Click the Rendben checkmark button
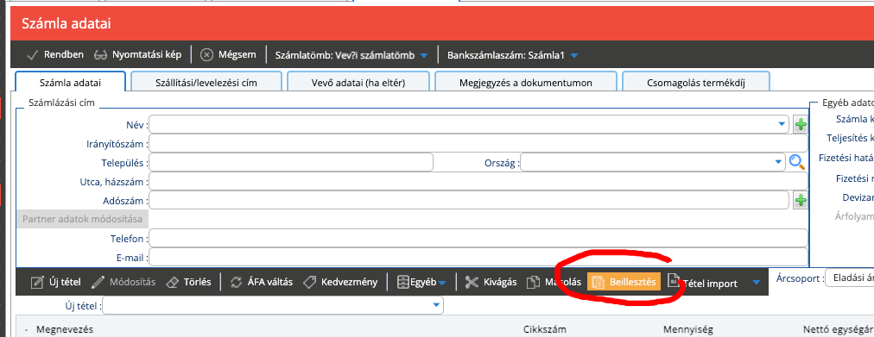The height and width of the screenshot is (337, 874). [54, 54]
